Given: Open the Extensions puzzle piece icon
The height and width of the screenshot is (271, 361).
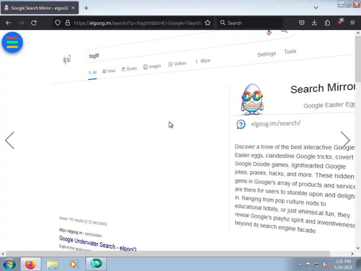Looking at the screenshot, I should tap(327, 23).
